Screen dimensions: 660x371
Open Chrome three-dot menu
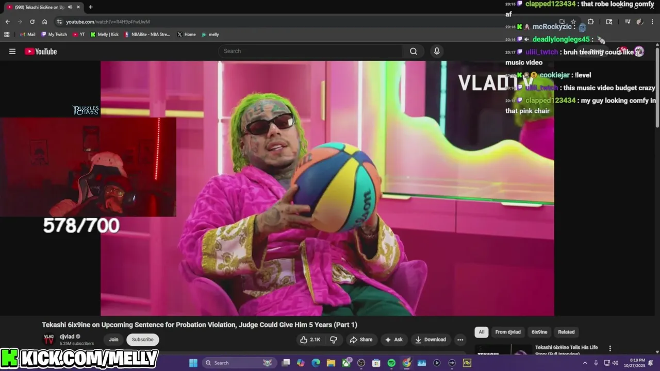point(652,22)
